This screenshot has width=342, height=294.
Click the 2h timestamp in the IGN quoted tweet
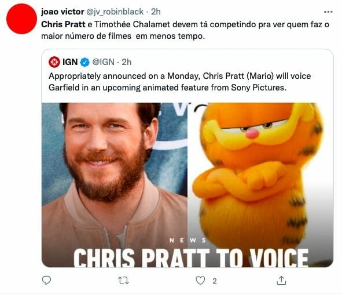pos(127,62)
